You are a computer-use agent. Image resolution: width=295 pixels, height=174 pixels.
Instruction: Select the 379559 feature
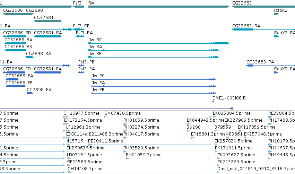click(x=216, y=131)
